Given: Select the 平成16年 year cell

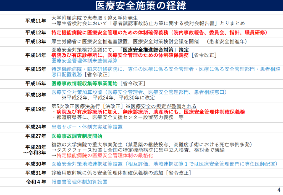Looking at the screenshot, I should (24, 84).
